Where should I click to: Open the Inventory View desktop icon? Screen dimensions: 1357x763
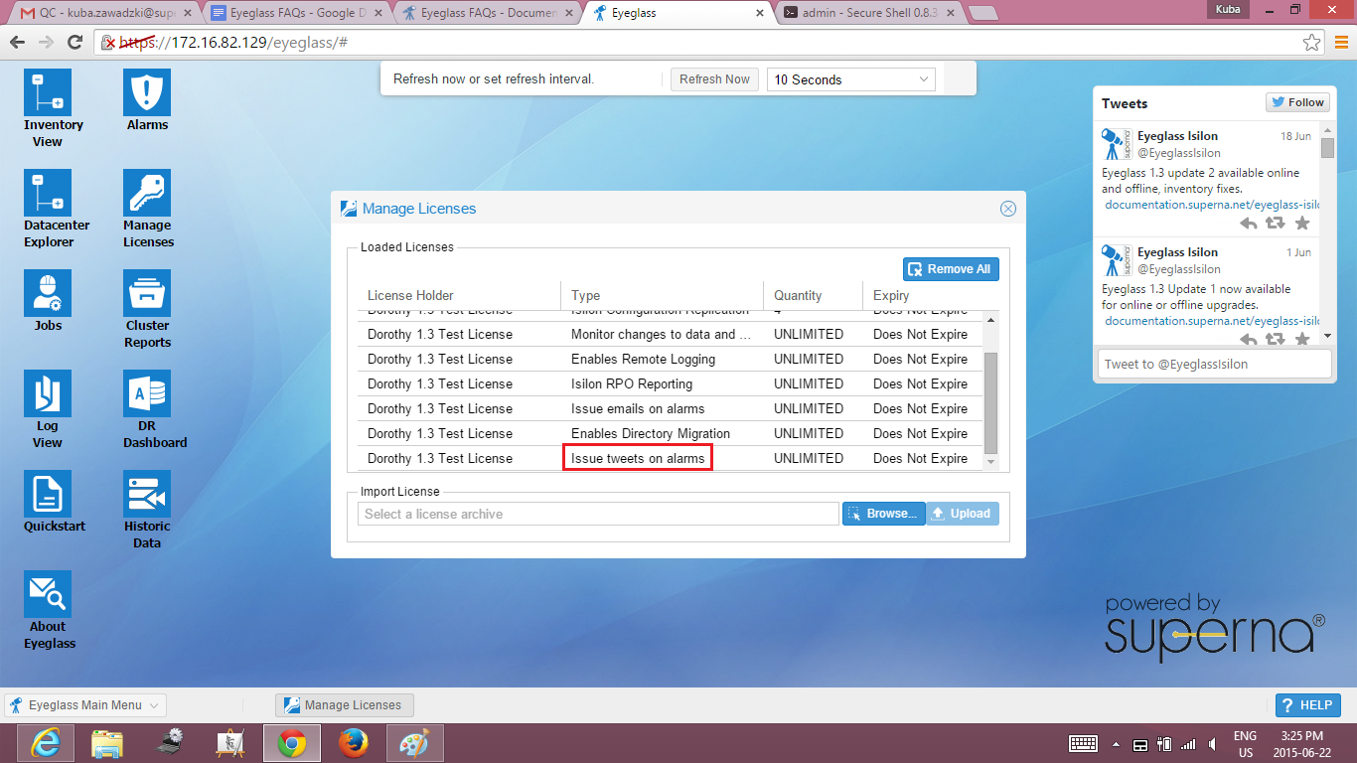click(x=48, y=92)
